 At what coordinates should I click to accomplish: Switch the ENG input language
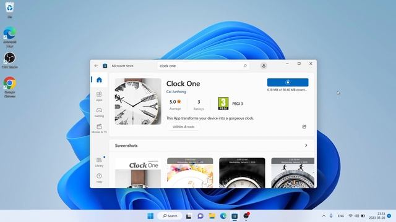point(341,216)
